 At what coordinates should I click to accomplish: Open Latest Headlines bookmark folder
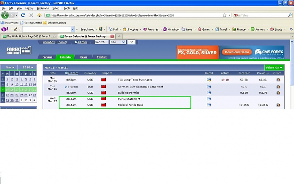(x=55, y=23)
